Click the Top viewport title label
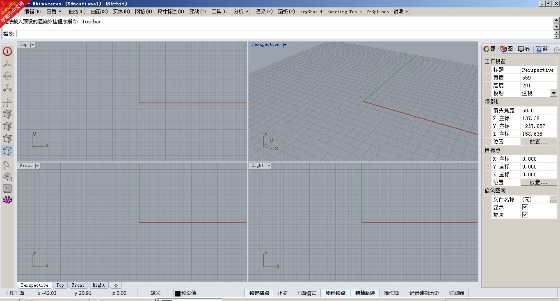This screenshot has height=301, width=560. pyautogui.click(x=23, y=45)
